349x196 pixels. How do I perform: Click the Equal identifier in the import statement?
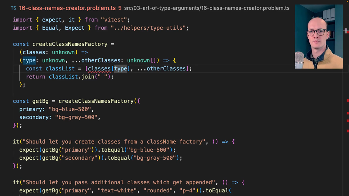(50, 28)
